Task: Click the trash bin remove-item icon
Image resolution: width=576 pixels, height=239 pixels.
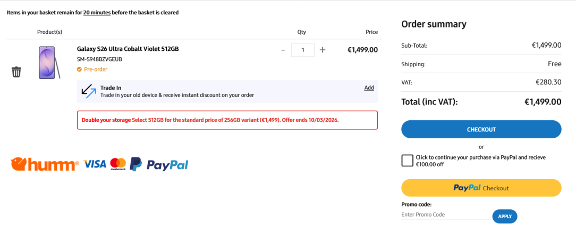Action: point(16,72)
